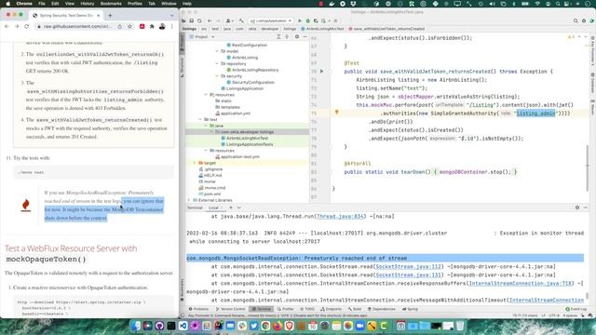This screenshot has height=335, width=596.
Task: Click the Run button in IntelliJ toolbar
Action: 300,20
